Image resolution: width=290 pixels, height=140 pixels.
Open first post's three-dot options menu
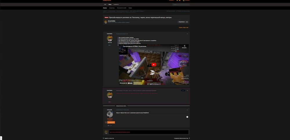(187, 34)
